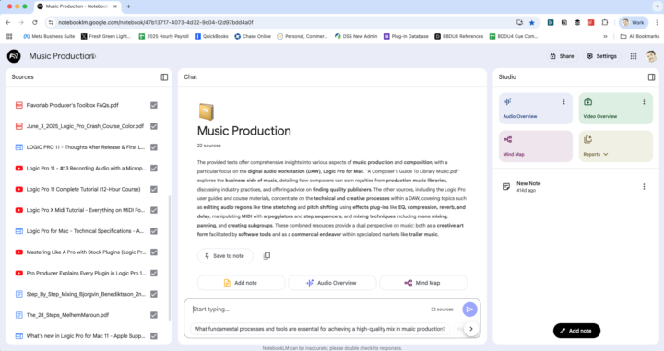Collapse the Sources panel icon
Viewport: 664px width, 351px height.
click(164, 77)
